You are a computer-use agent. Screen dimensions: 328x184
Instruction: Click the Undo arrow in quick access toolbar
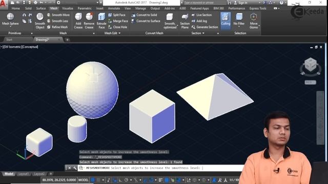tap(41, 3)
